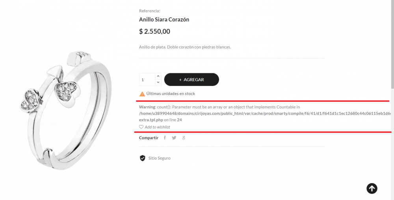394x200 pixels.
Task: Click the Sitio Seguro text
Action: coord(160,158)
